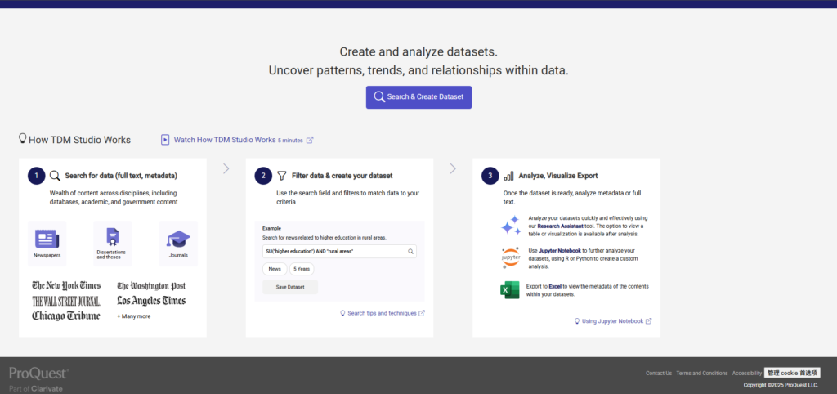
Task: Click the Journals graduation cap icon
Action: point(178,240)
